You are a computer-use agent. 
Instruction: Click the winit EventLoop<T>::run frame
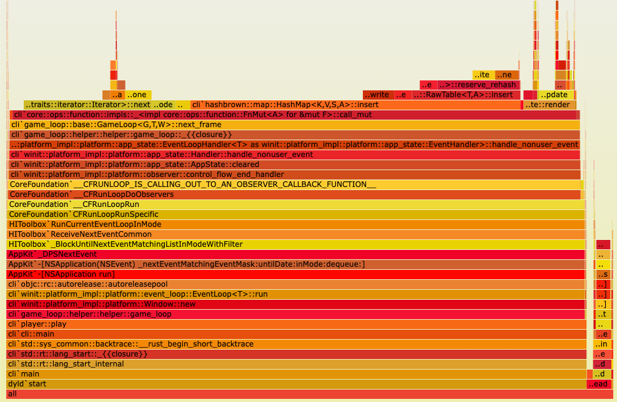coord(294,294)
